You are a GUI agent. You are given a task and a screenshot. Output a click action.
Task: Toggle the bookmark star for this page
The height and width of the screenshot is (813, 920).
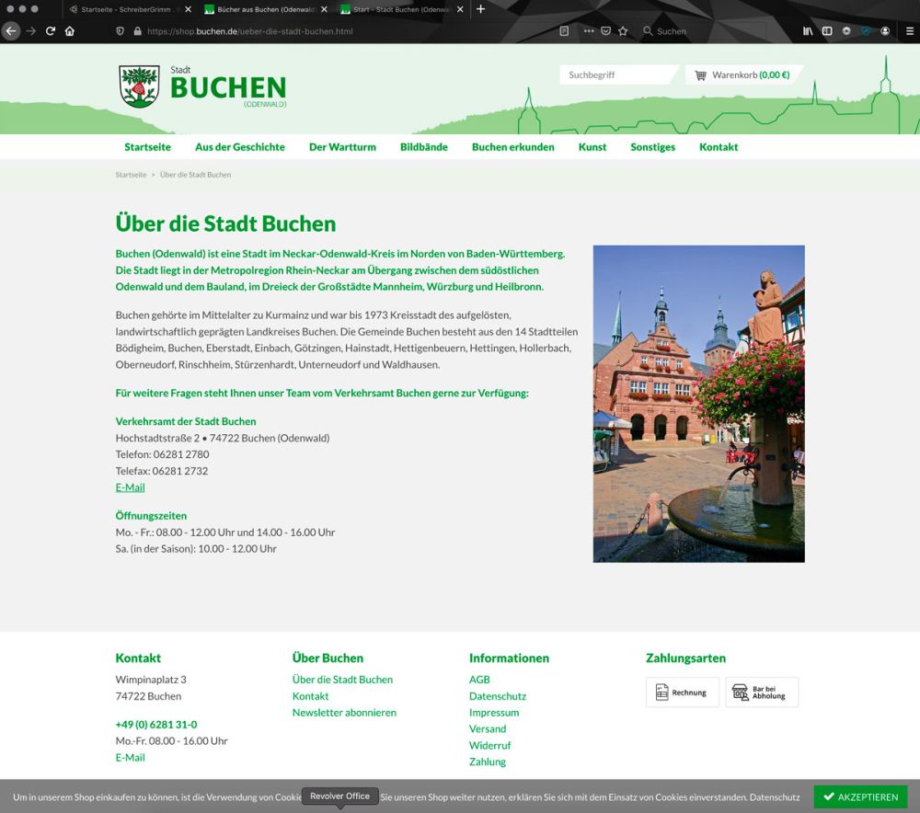pyautogui.click(x=623, y=30)
